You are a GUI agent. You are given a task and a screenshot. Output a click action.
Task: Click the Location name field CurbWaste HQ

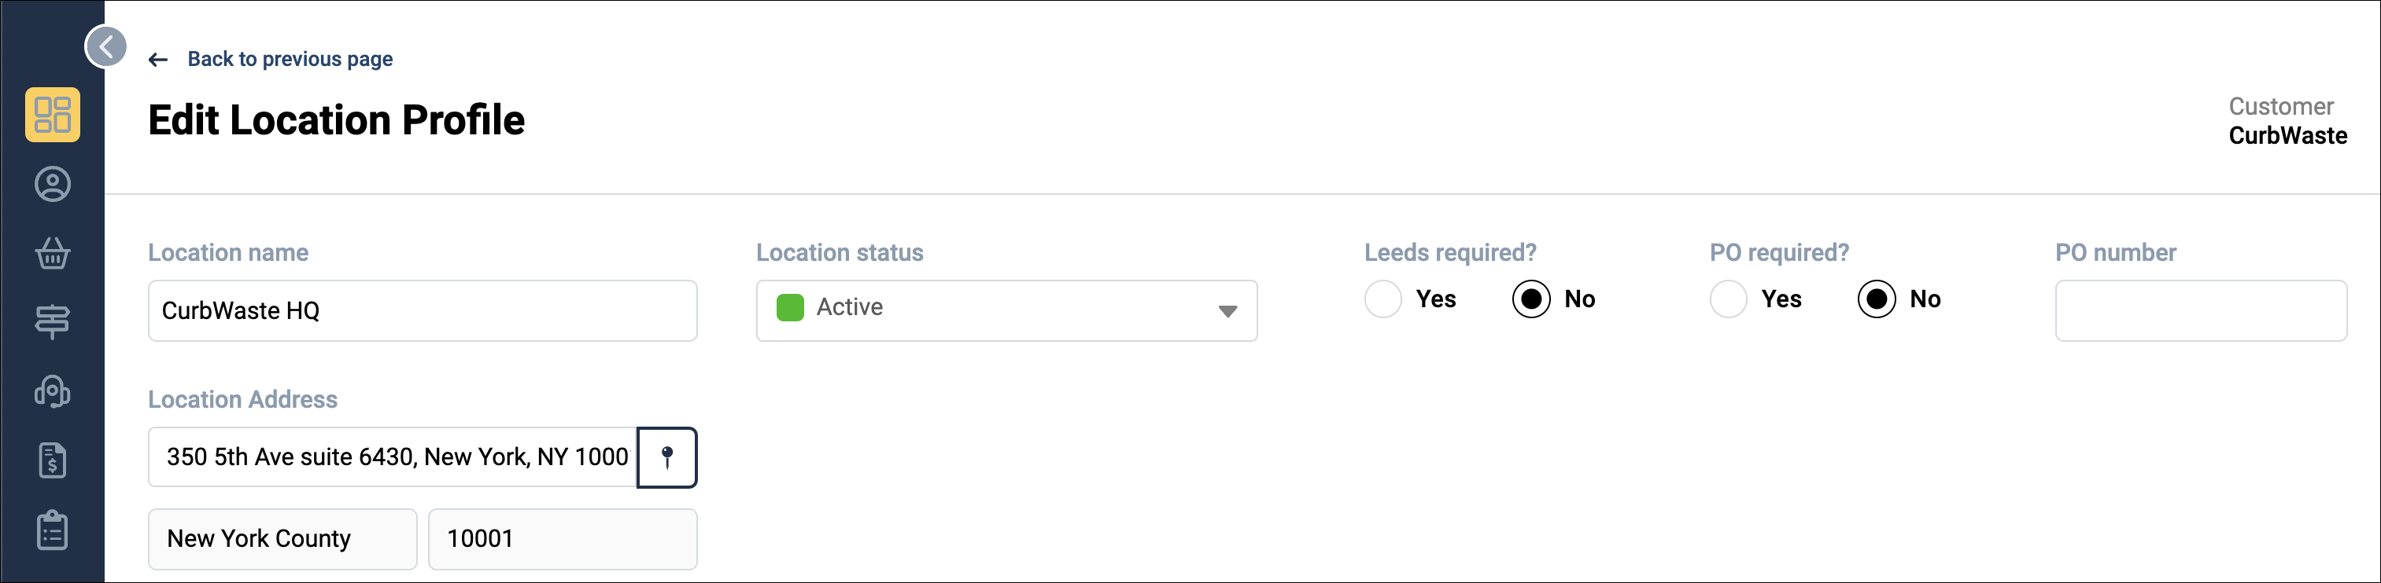(x=423, y=311)
